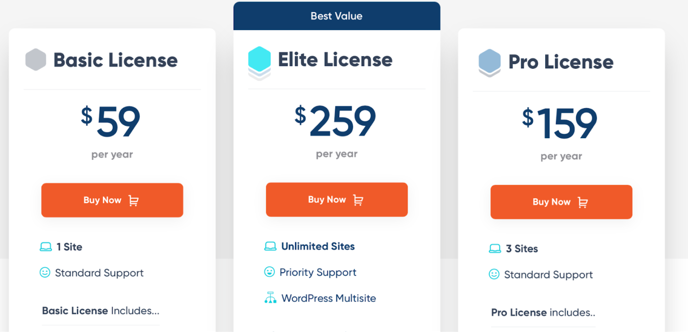Viewport: 688px width, 332px height.
Task: Click the laptop icon next to Unlimited Sites
Action: coord(270,246)
